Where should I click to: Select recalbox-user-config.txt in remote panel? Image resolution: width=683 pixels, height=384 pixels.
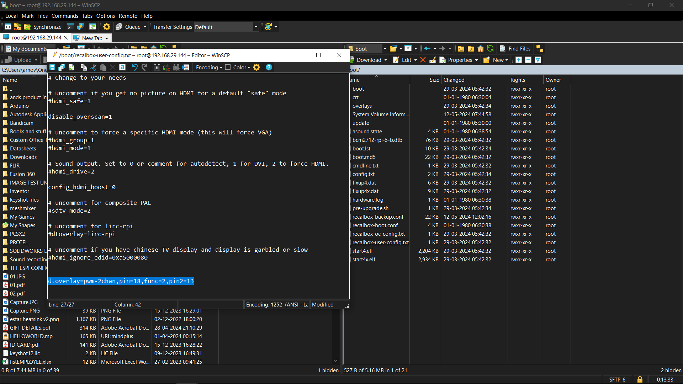pyautogui.click(x=380, y=242)
